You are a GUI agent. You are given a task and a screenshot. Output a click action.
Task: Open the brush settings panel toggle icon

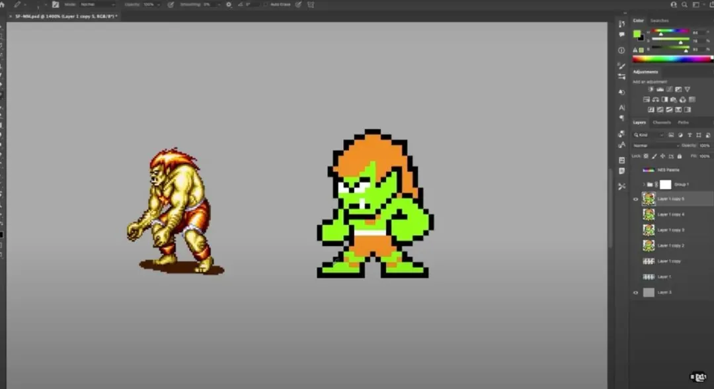click(56, 5)
